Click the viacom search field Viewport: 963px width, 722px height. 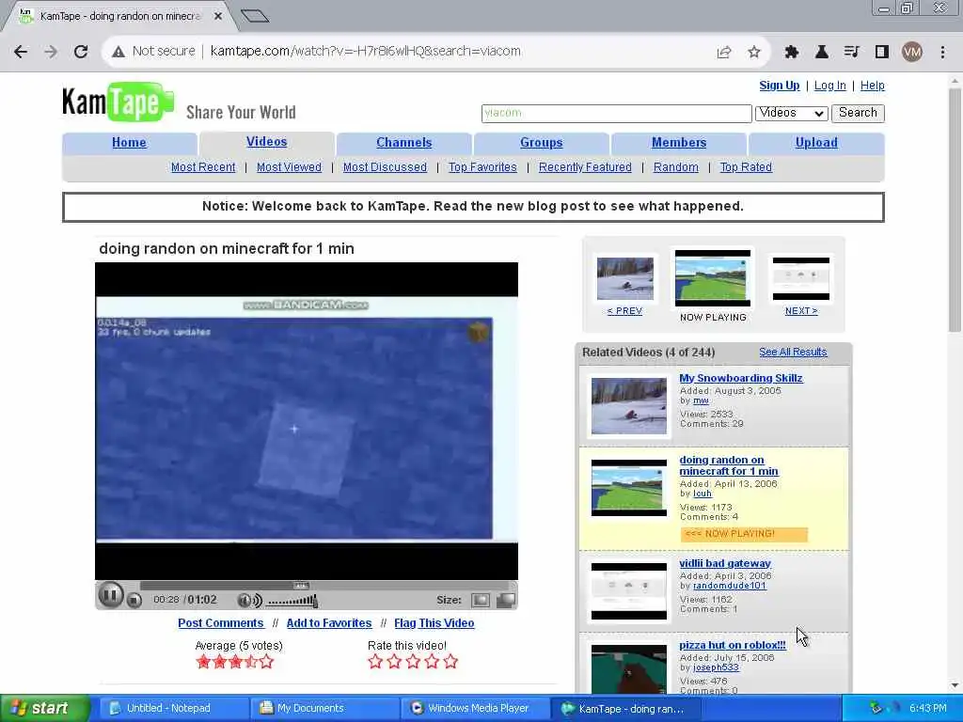pos(616,113)
